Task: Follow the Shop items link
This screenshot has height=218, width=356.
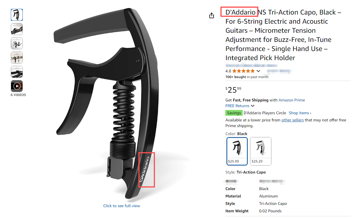Action: [300, 113]
